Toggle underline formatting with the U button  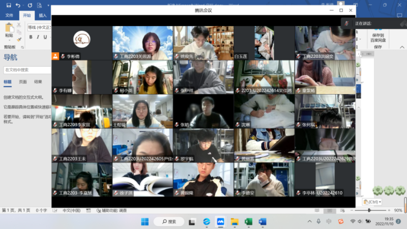(x=45, y=37)
